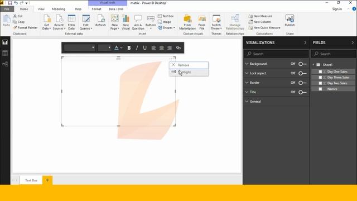Expand the General section
This screenshot has height=201, width=357.
pos(247,102)
